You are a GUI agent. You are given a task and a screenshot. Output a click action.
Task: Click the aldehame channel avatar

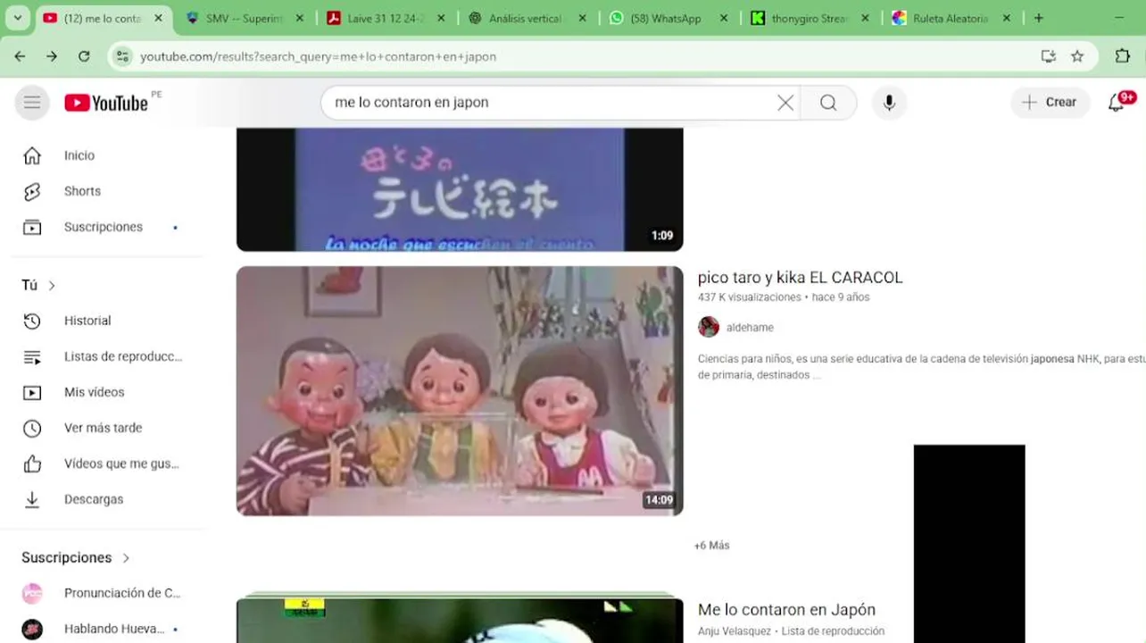tap(709, 327)
